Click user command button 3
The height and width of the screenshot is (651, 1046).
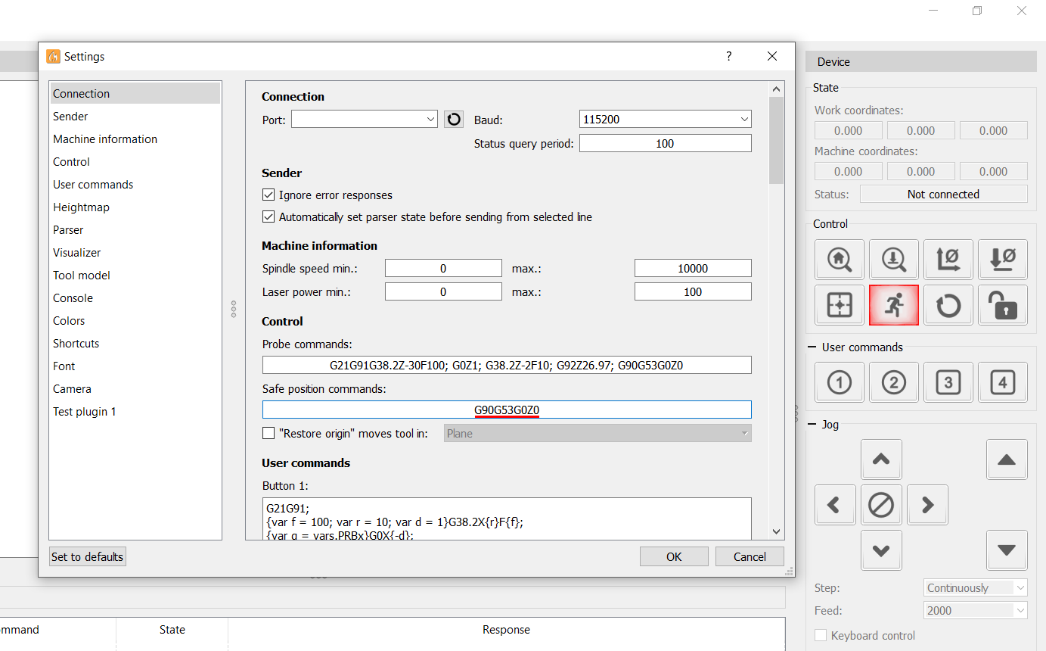click(x=948, y=382)
